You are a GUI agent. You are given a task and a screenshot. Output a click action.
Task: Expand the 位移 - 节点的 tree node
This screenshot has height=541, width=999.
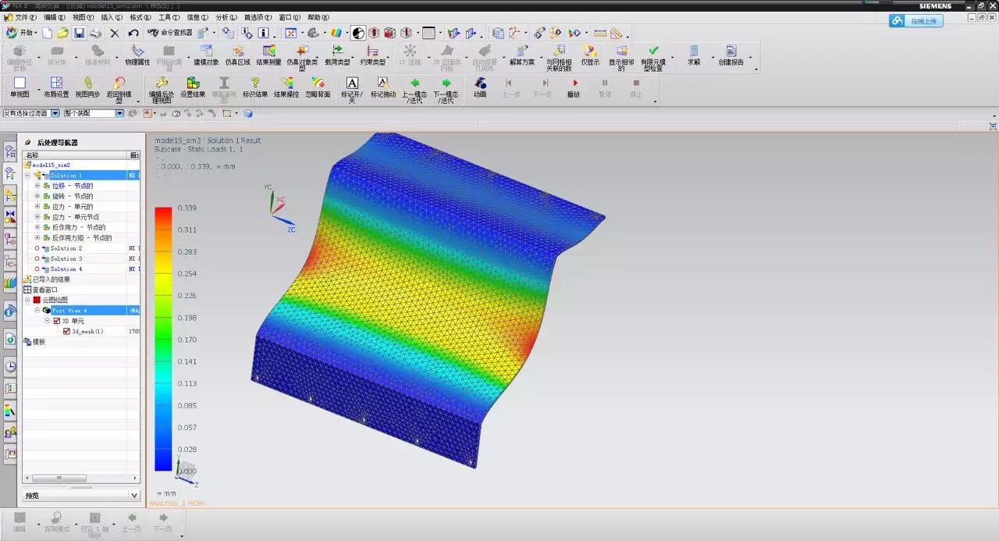(37, 186)
